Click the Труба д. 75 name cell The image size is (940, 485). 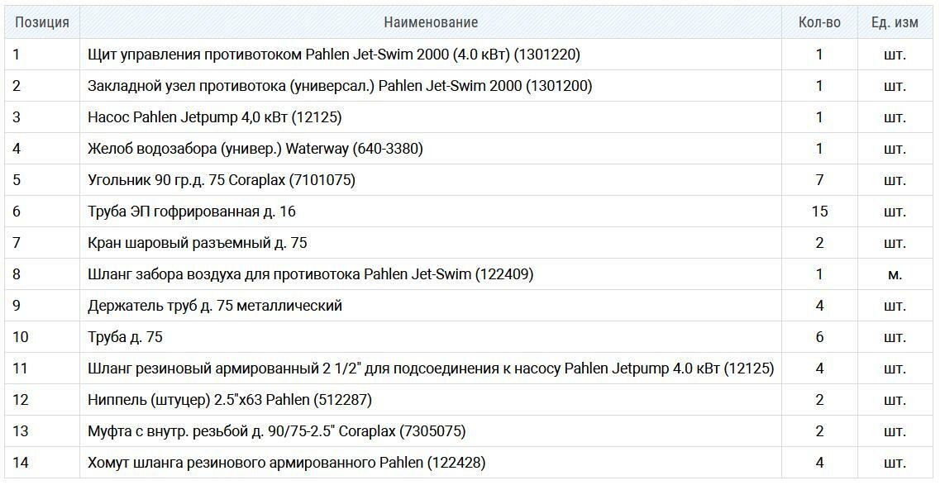coord(431,337)
